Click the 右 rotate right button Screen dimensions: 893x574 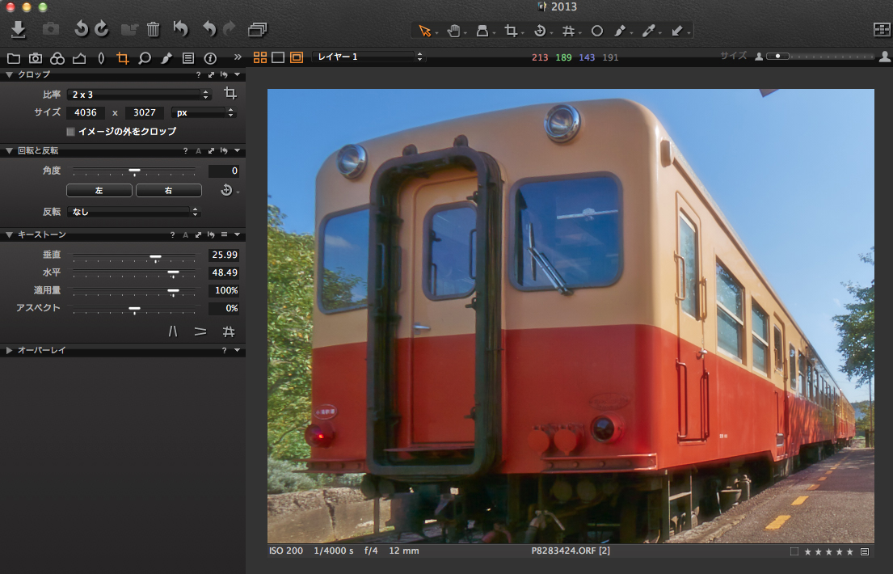[x=168, y=191]
